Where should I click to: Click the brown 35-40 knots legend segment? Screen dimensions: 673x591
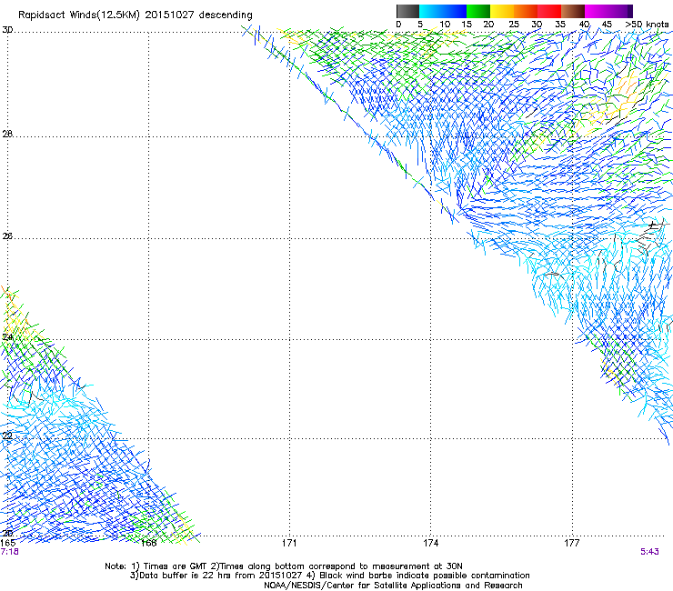(x=573, y=11)
